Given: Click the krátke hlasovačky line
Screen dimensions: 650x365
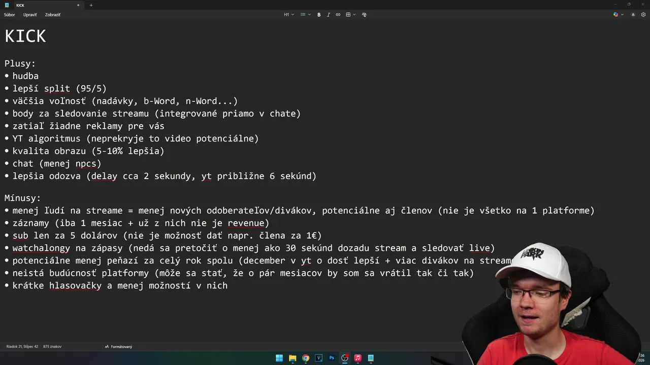Looking at the screenshot, I should pos(120,285).
